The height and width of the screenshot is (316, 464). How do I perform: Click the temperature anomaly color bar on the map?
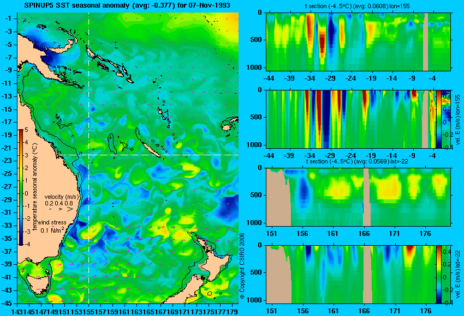(21, 187)
